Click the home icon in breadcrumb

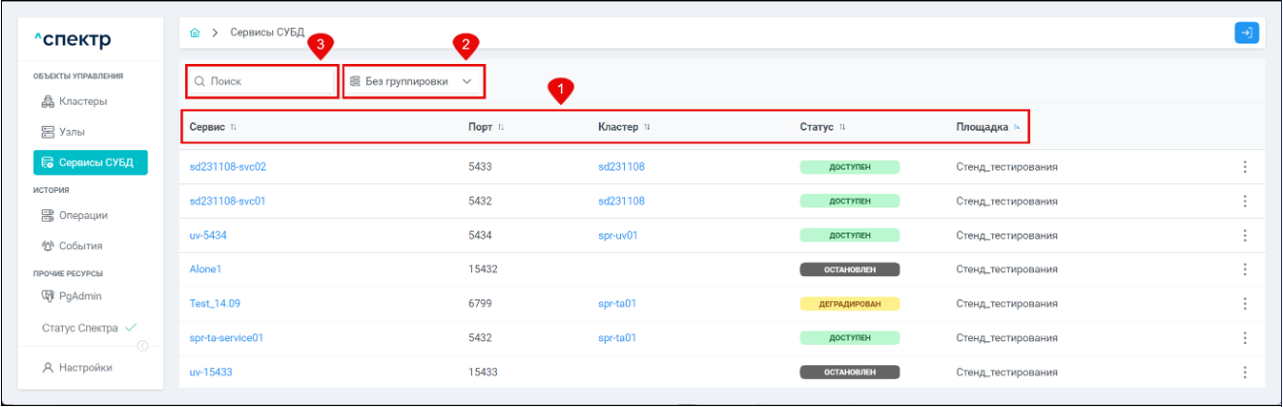pyautogui.click(x=195, y=33)
